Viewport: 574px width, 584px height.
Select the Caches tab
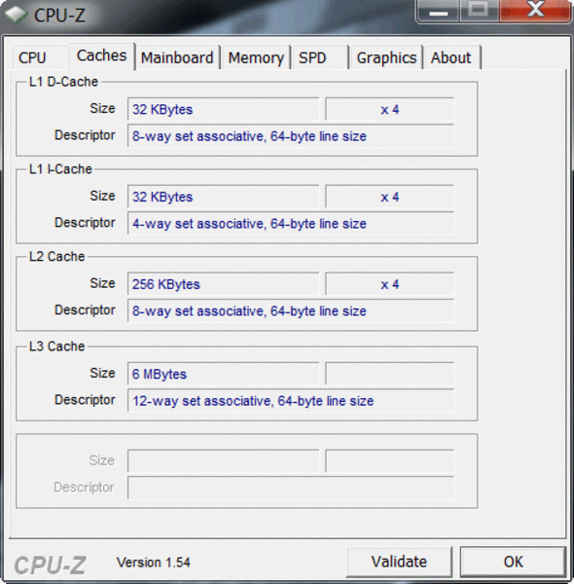tap(101, 55)
